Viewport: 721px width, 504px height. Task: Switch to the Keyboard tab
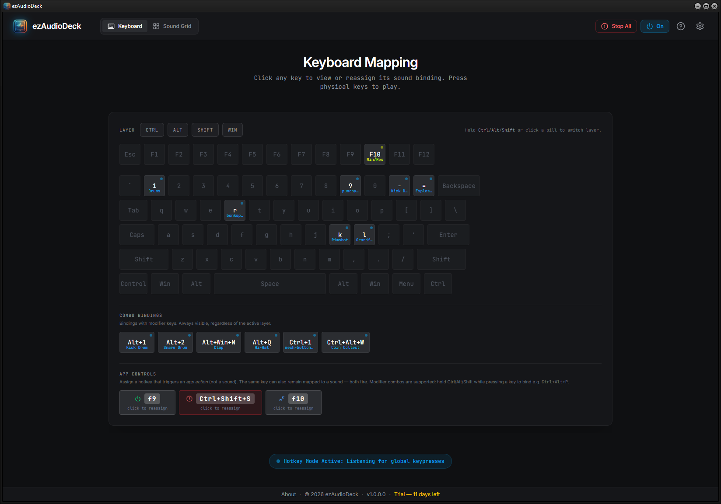[125, 26]
